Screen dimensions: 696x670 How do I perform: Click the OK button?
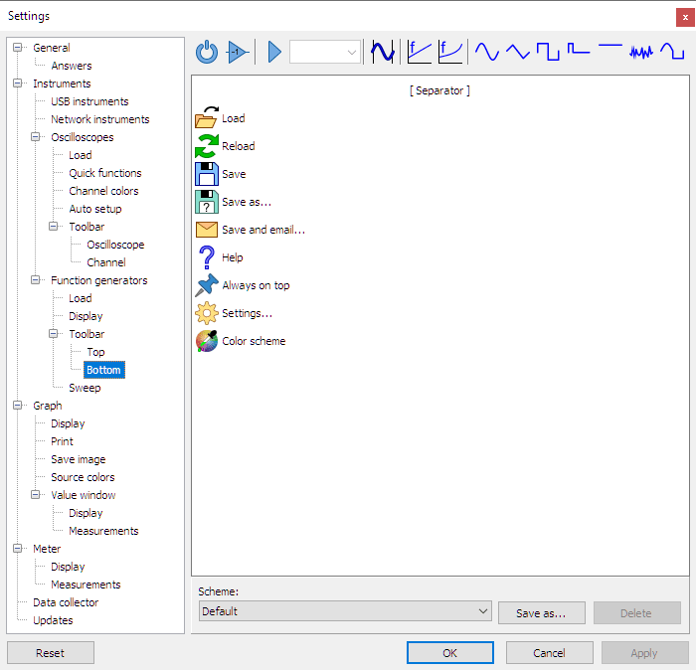(x=450, y=653)
